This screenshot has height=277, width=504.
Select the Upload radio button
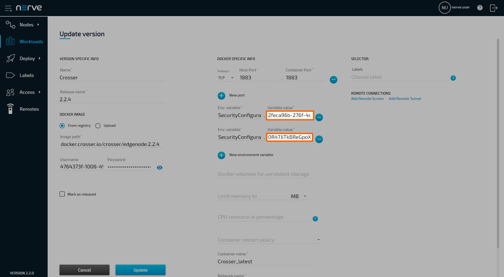pyautogui.click(x=98, y=125)
